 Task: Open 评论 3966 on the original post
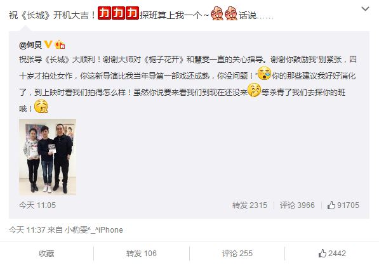point(297,205)
